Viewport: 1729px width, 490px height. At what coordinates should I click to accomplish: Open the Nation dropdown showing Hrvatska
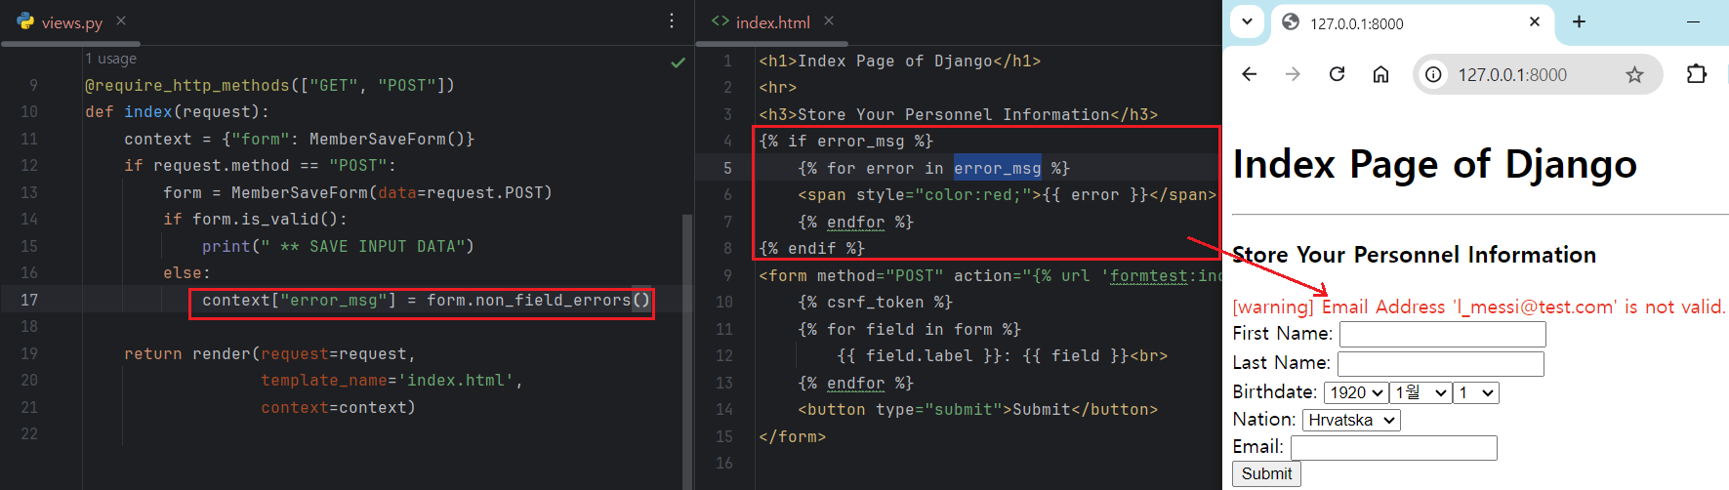pos(1351,420)
